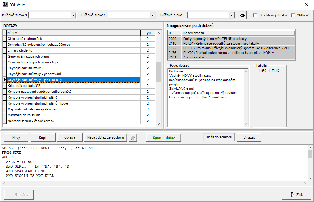The image size is (314, 202).
Task: Expand the Klíčové slovo 2 dropdown
Action: [152, 15]
